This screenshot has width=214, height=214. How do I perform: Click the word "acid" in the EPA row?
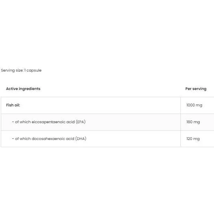(x=70, y=122)
